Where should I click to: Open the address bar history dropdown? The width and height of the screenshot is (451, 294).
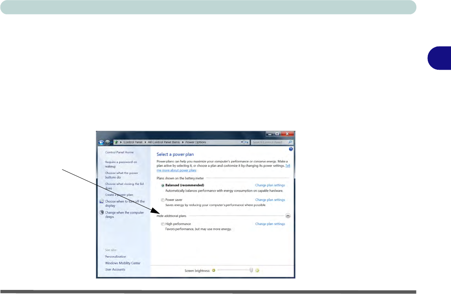click(x=242, y=142)
